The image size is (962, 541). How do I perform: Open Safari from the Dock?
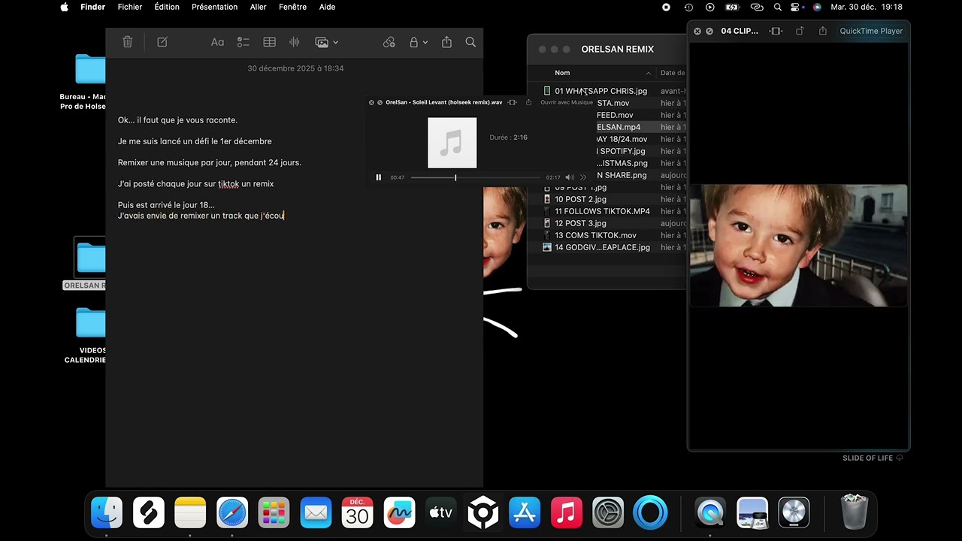coord(232,514)
